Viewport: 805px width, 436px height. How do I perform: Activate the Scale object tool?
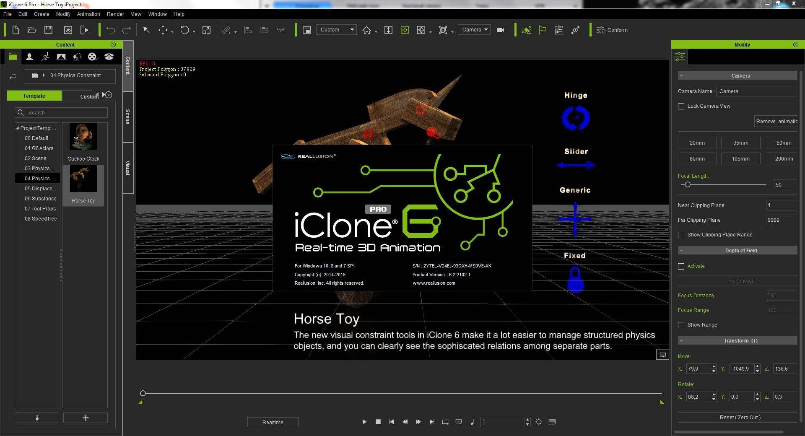206,30
